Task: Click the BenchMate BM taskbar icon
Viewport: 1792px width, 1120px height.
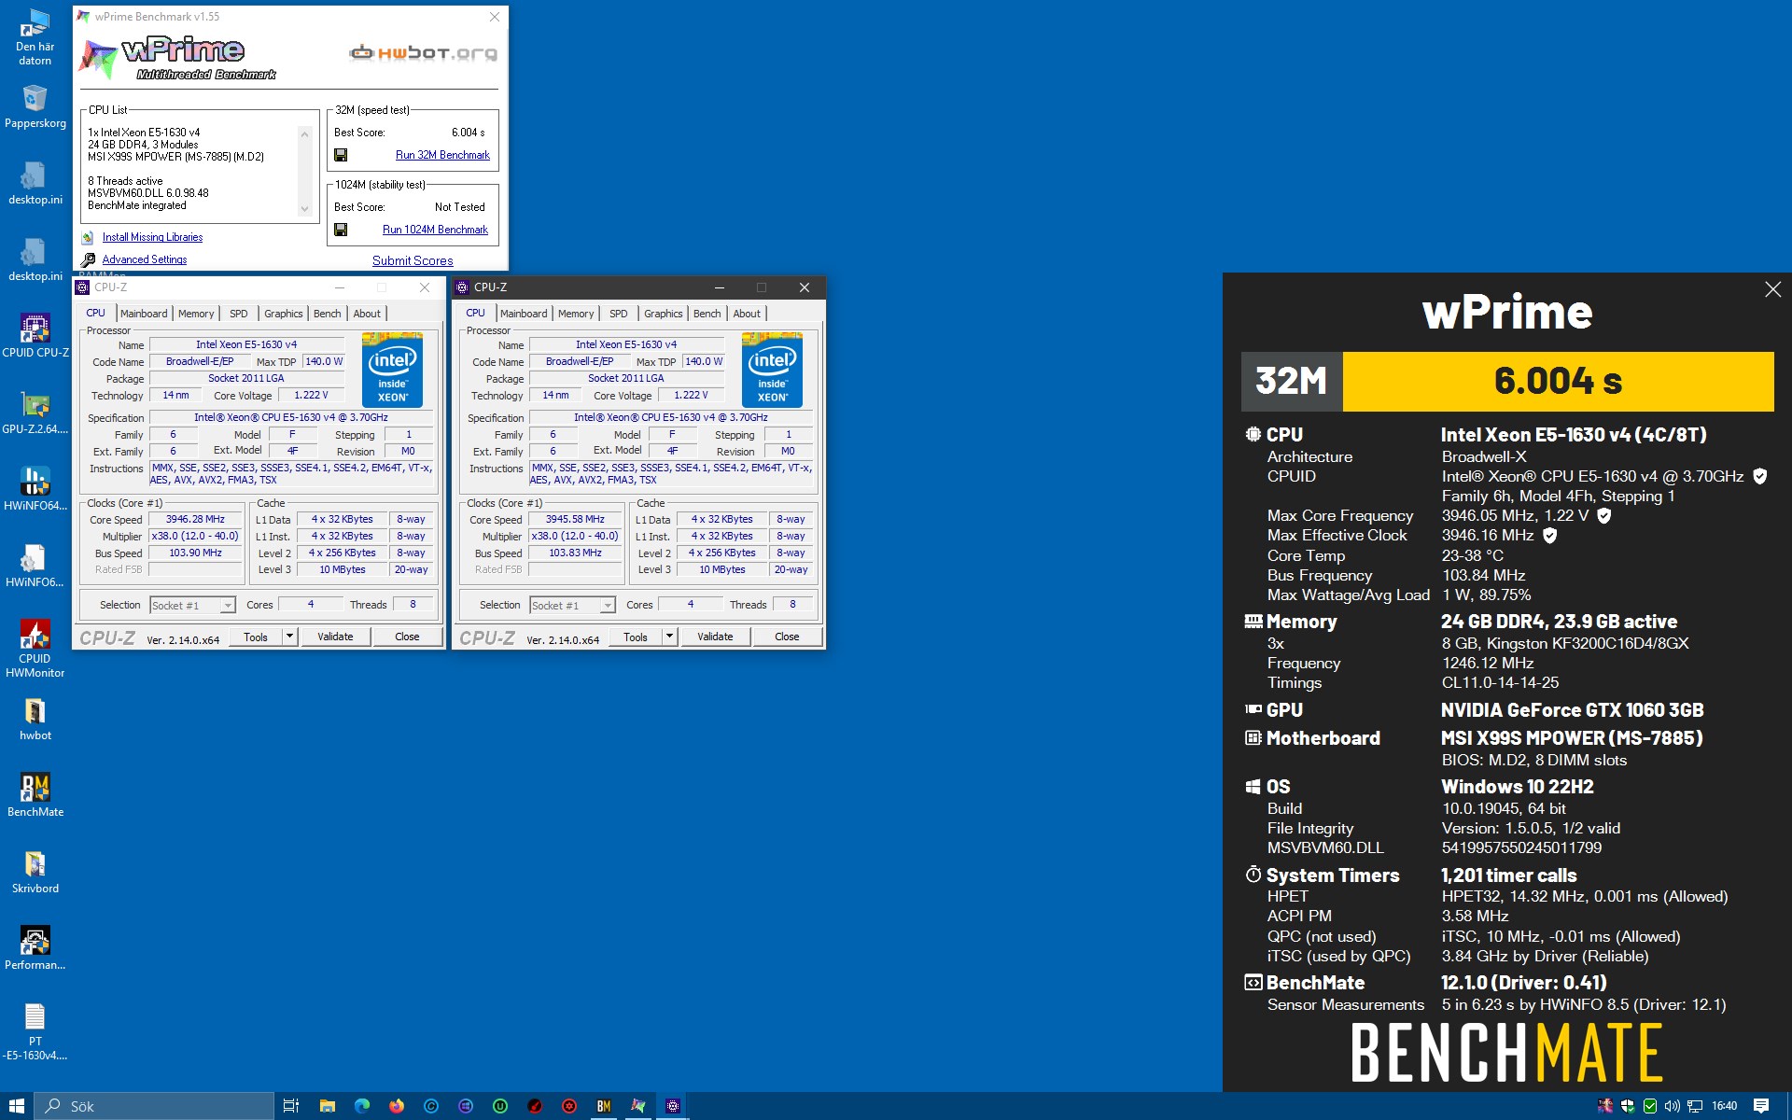Action: click(604, 1106)
